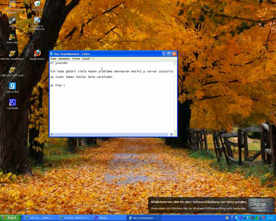Click the scroll-right arrow of horizontal scrollbar

(x=171, y=134)
